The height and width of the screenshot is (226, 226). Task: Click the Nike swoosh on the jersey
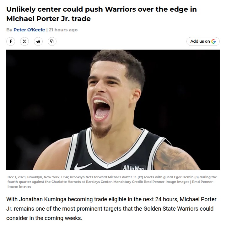tap(83, 166)
